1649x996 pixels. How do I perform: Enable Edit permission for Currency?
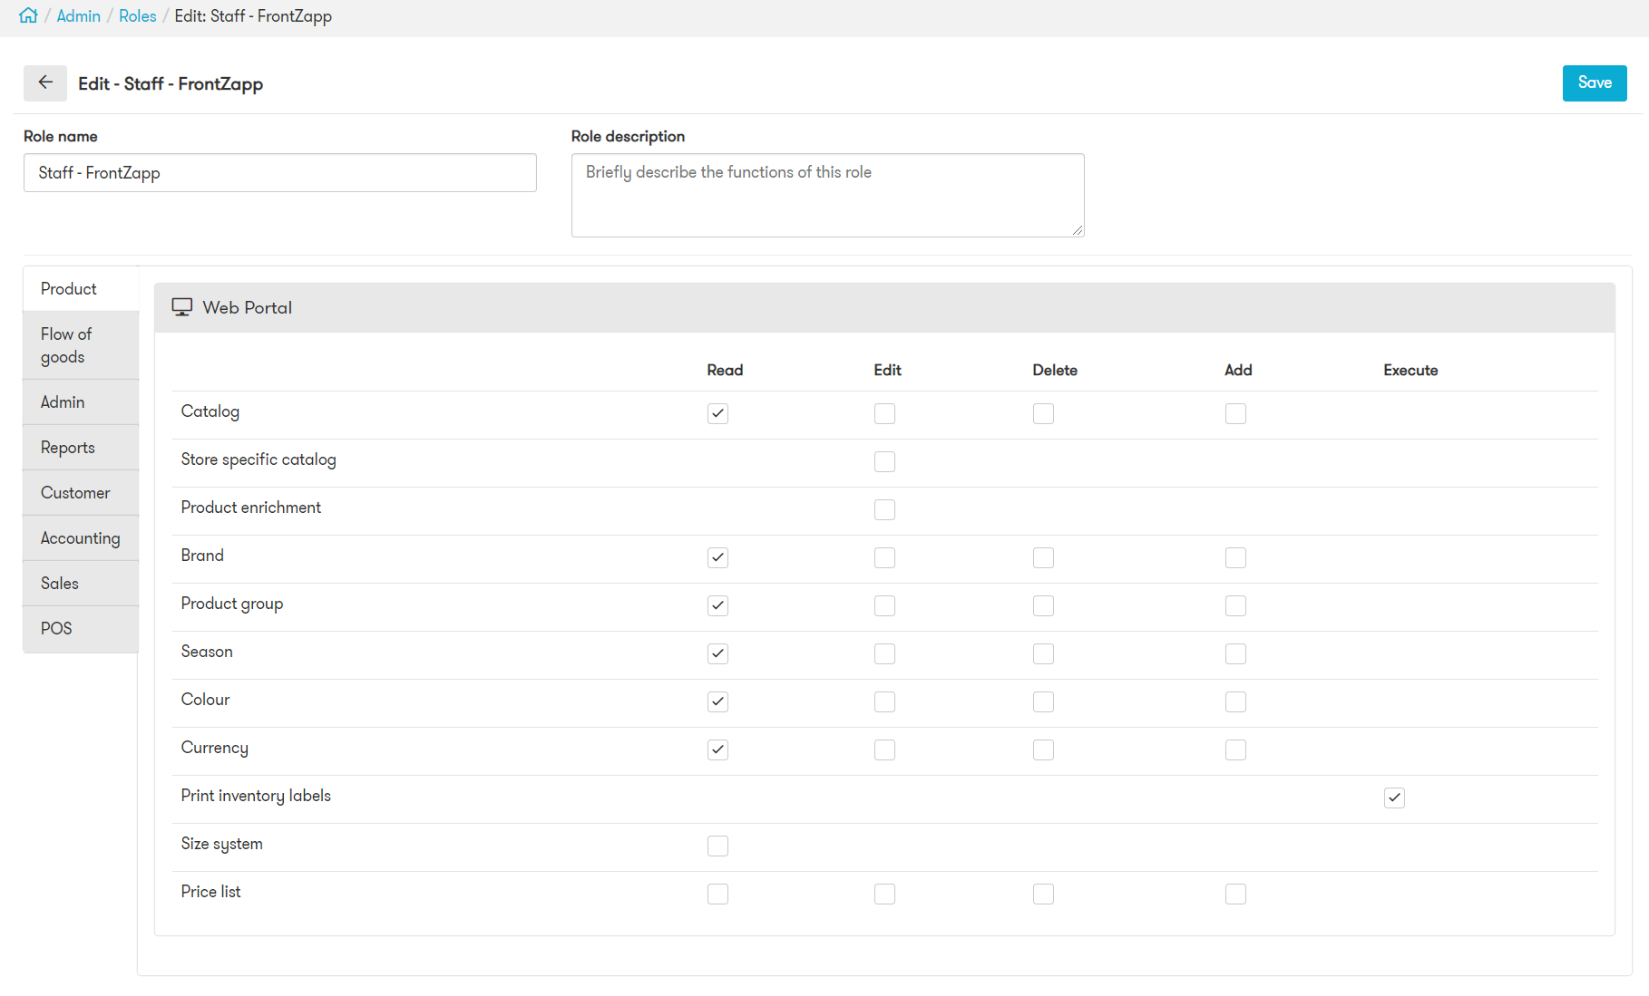884,749
